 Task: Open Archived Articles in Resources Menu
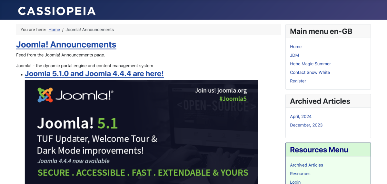[x=306, y=165]
